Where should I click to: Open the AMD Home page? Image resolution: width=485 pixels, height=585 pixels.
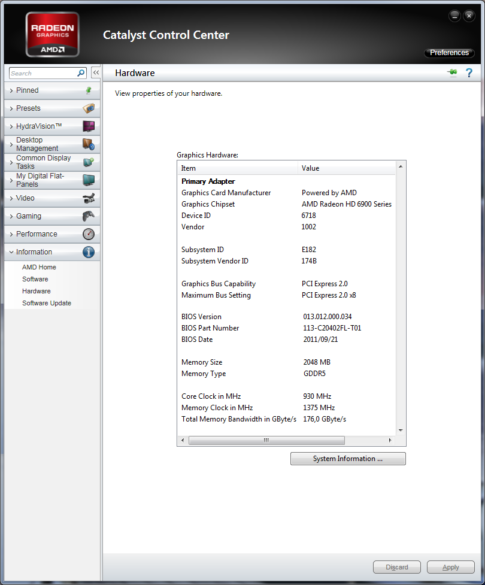(39, 267)
